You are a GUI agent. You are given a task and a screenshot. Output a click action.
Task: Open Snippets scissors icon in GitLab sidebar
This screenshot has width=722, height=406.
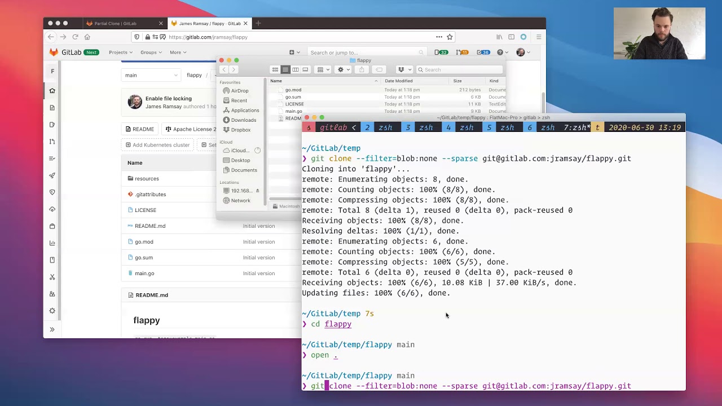(52, 277)
